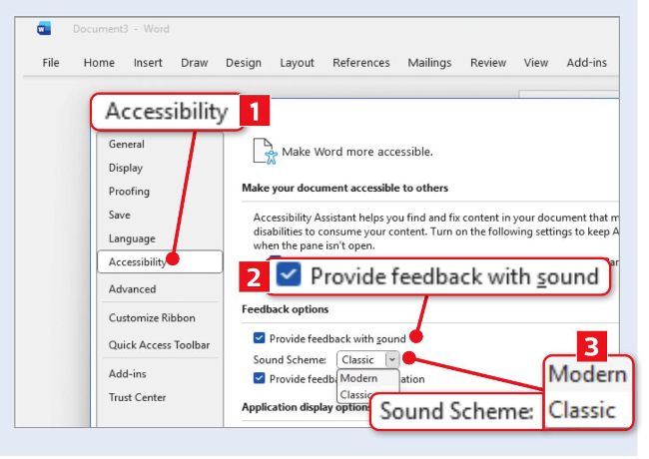Open the Advanced options category
The height and width of the screenshot is (459, 649).
133,289
